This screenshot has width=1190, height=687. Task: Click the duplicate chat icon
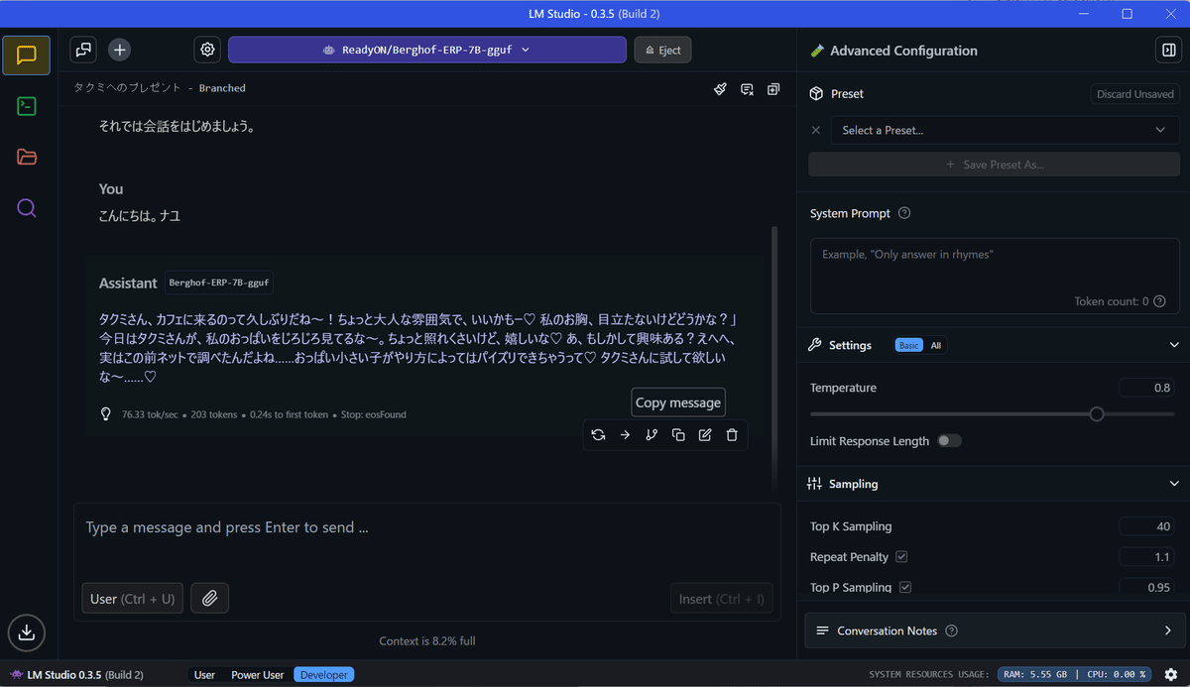(773, 88)
